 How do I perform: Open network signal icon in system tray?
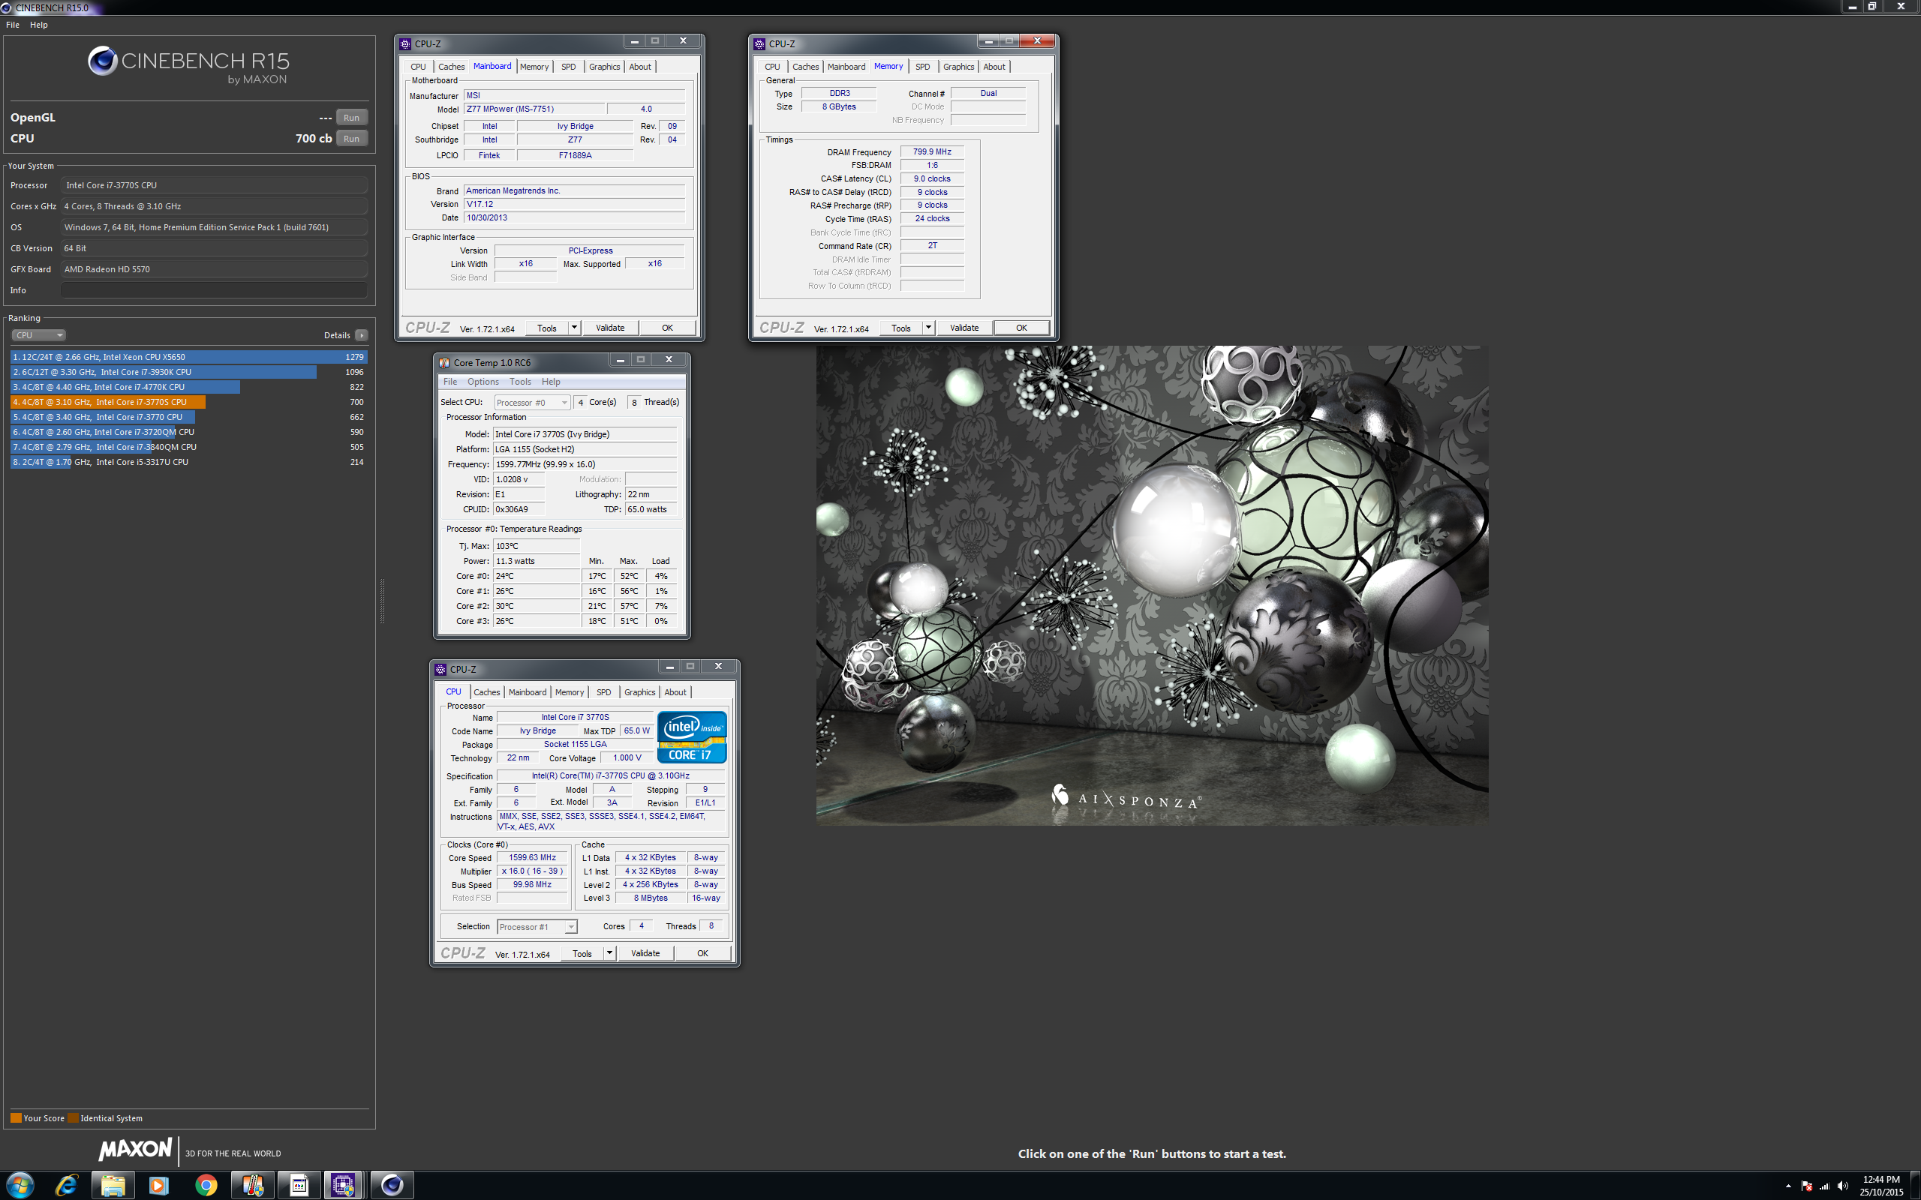pyautogui.click(x=1824, y=1186)
